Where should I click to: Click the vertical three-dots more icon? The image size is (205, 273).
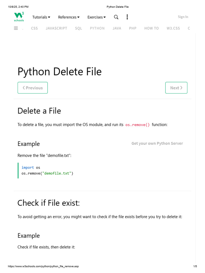(x=127, y=17)
